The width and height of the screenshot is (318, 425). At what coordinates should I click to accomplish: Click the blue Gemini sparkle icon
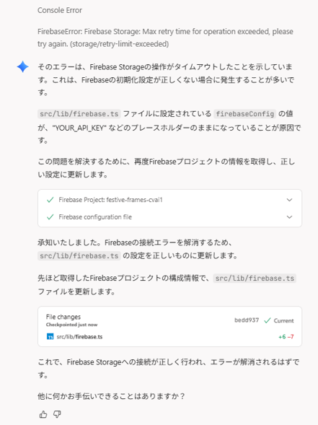pos(23,66)
